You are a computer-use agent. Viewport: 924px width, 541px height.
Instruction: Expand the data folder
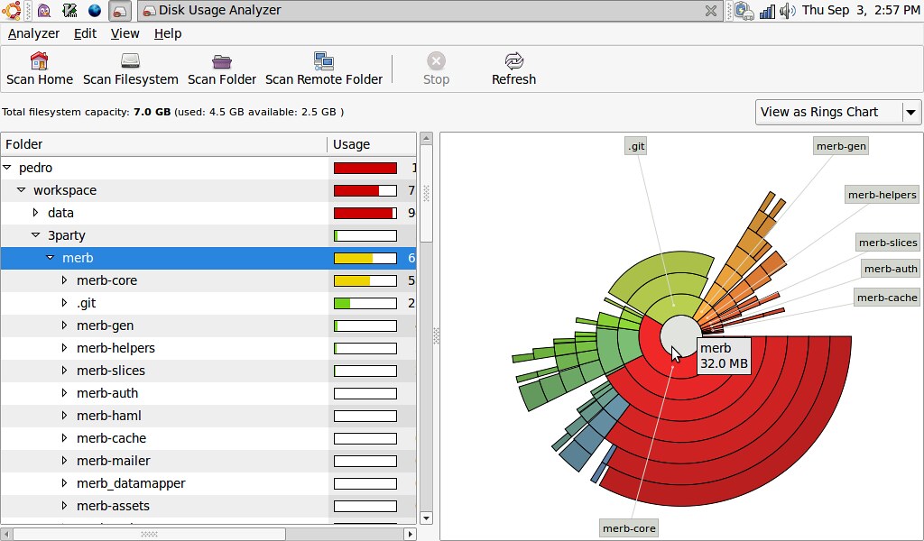coord(35,213)
